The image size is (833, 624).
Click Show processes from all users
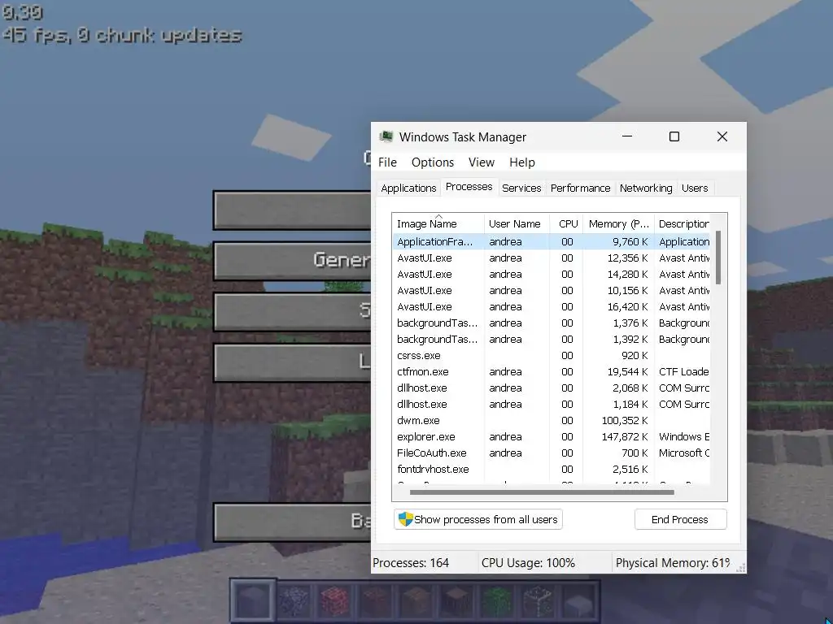point(478,519)
